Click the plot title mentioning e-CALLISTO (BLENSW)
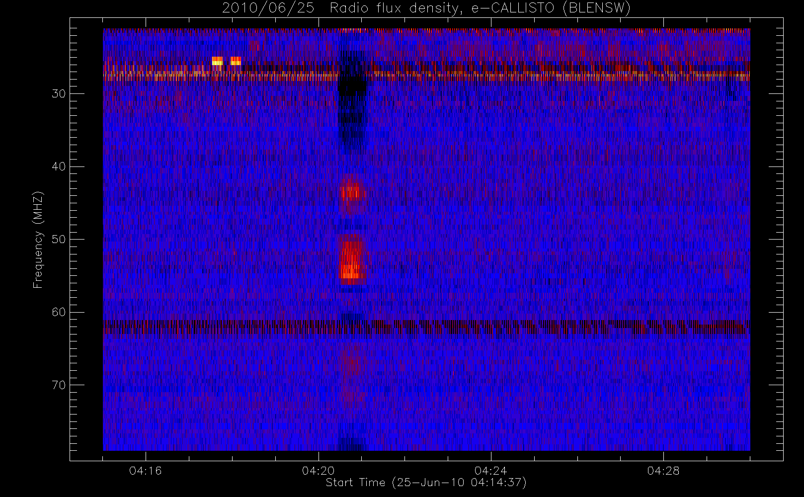Viewport: 804px width, 497px height. click(x=426, y=8)
